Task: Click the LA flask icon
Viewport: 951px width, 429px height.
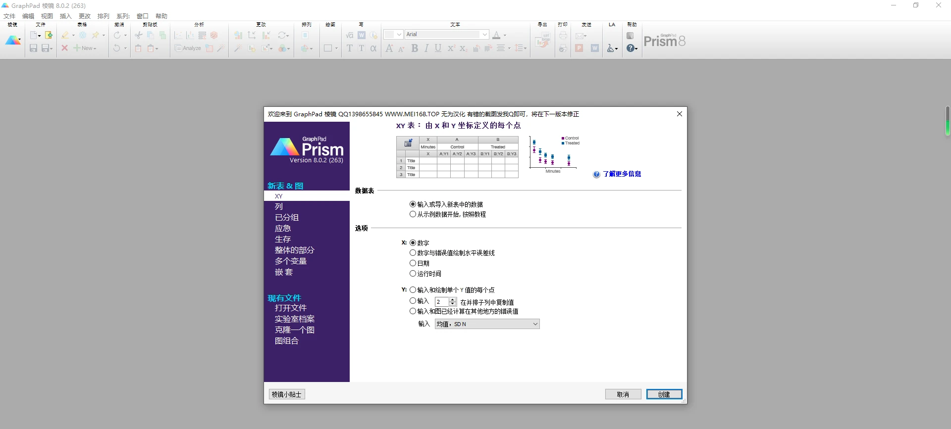Action: [611, 48]
